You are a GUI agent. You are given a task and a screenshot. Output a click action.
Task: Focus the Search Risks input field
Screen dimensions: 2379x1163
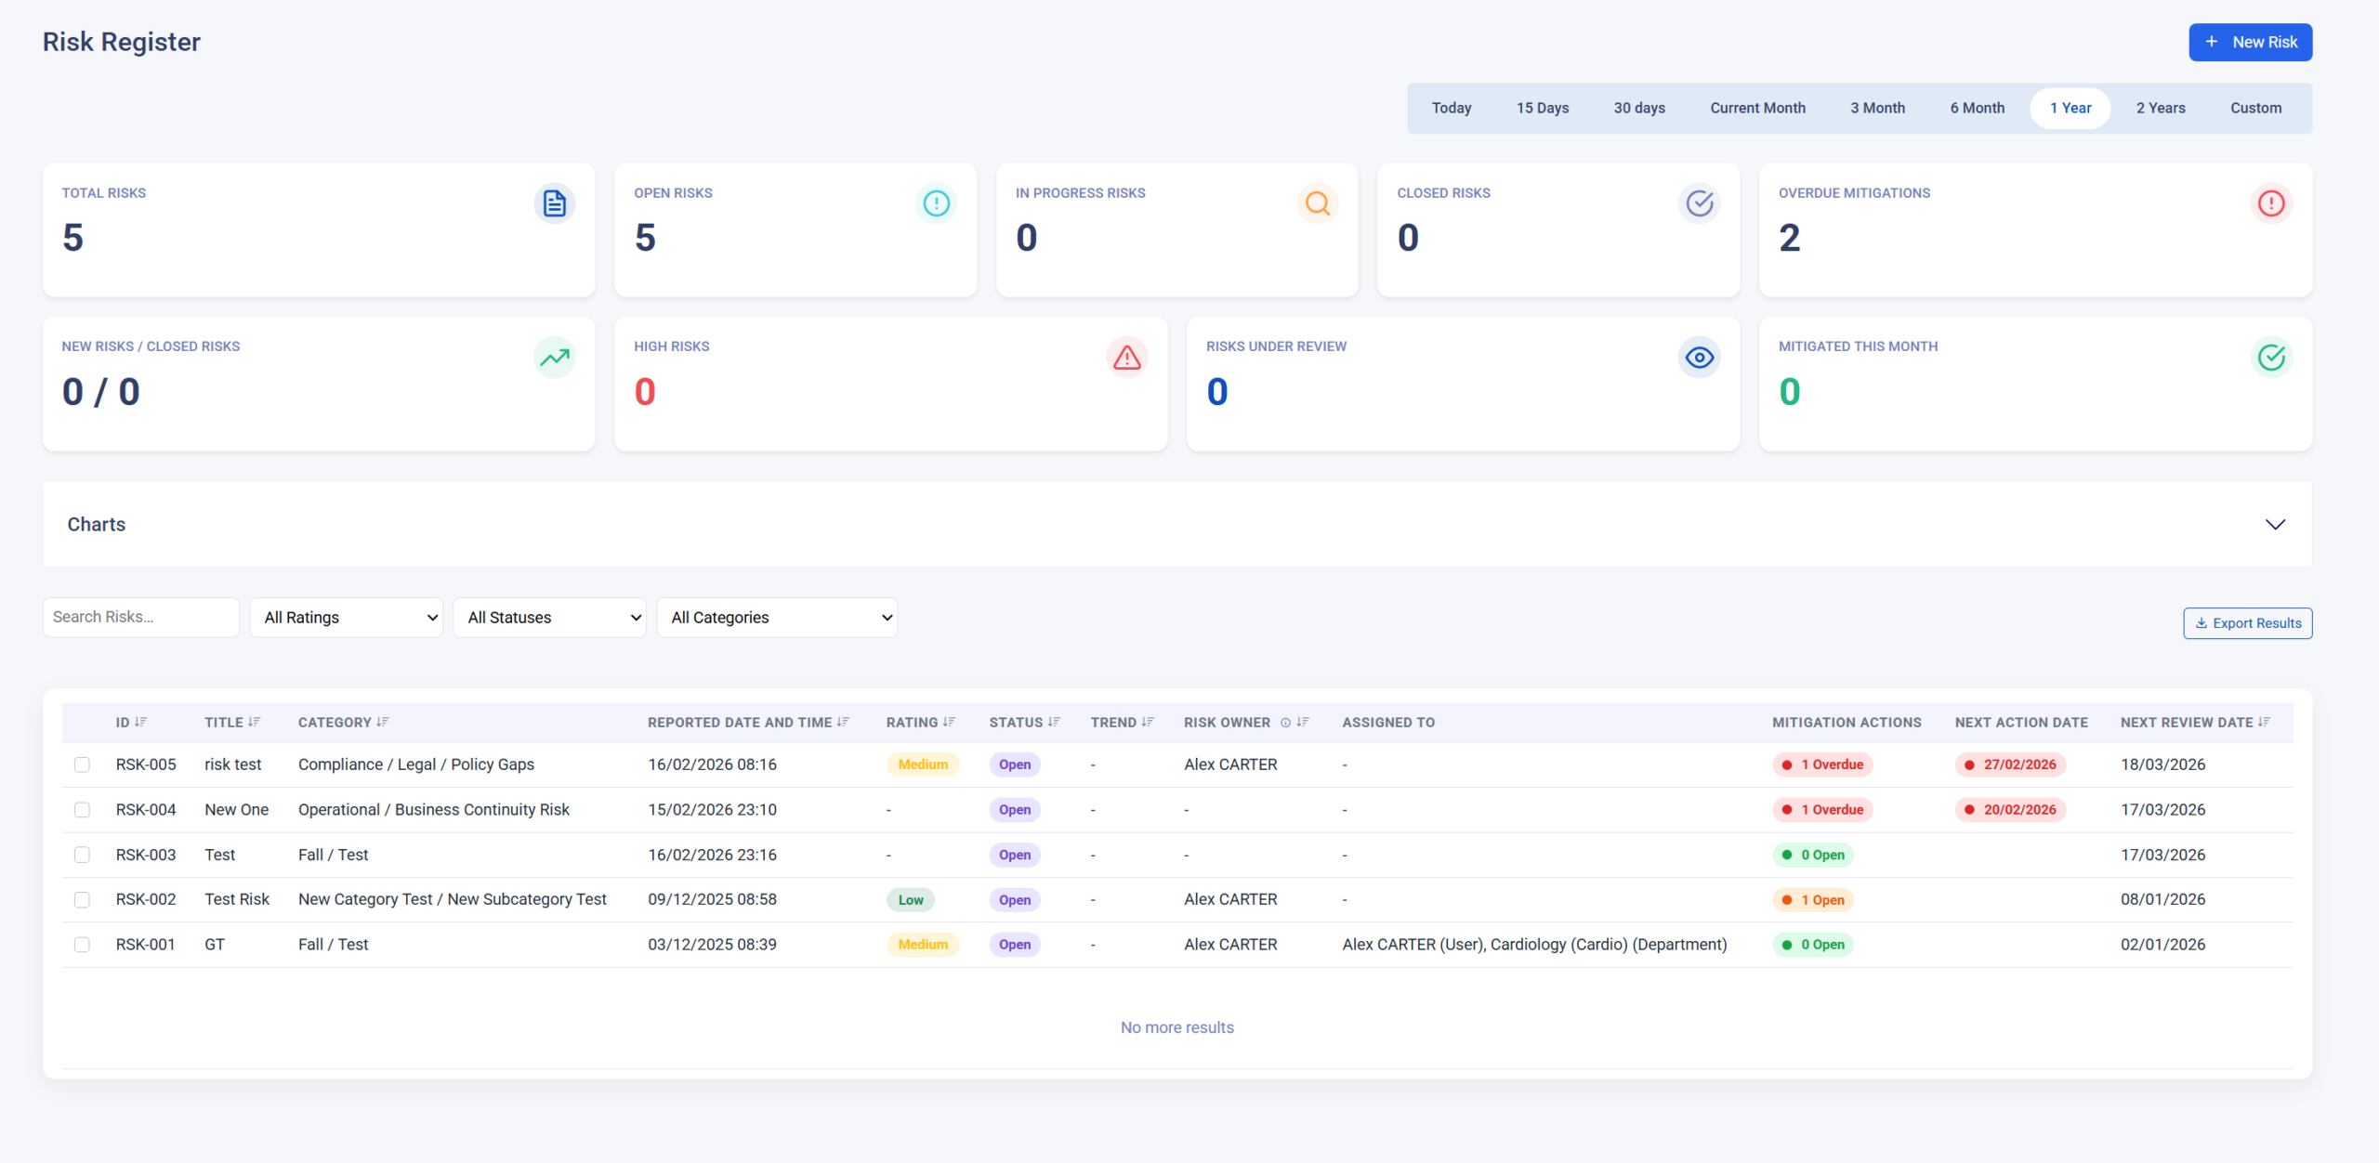(141, 618)
